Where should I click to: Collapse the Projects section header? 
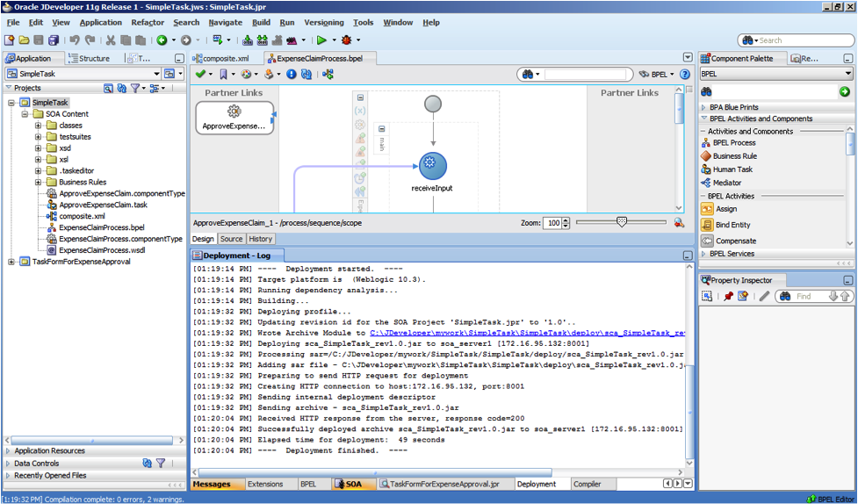pos(9,88)
